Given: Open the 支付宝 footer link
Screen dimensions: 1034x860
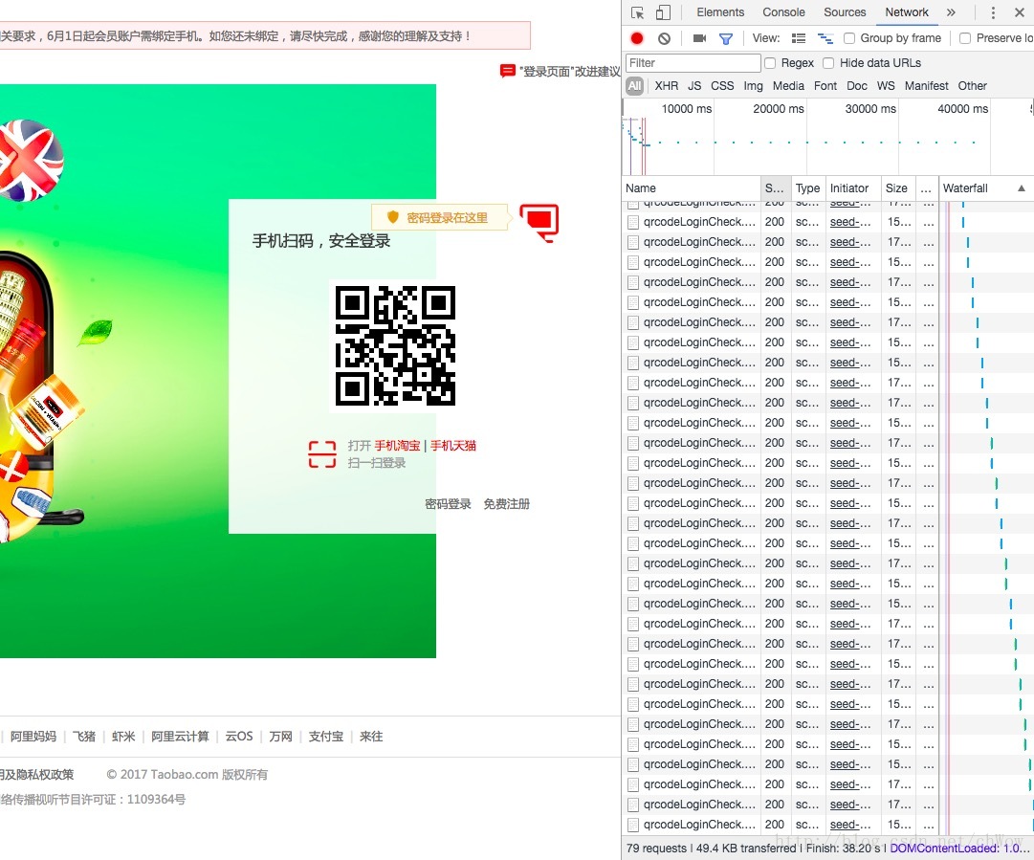Looking at the screenshot, I should [x=326, y=736].
